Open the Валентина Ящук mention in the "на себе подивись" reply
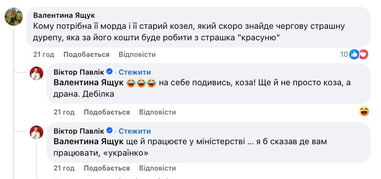Viewport: 381px width, 179px height. (x=89, y=83)
